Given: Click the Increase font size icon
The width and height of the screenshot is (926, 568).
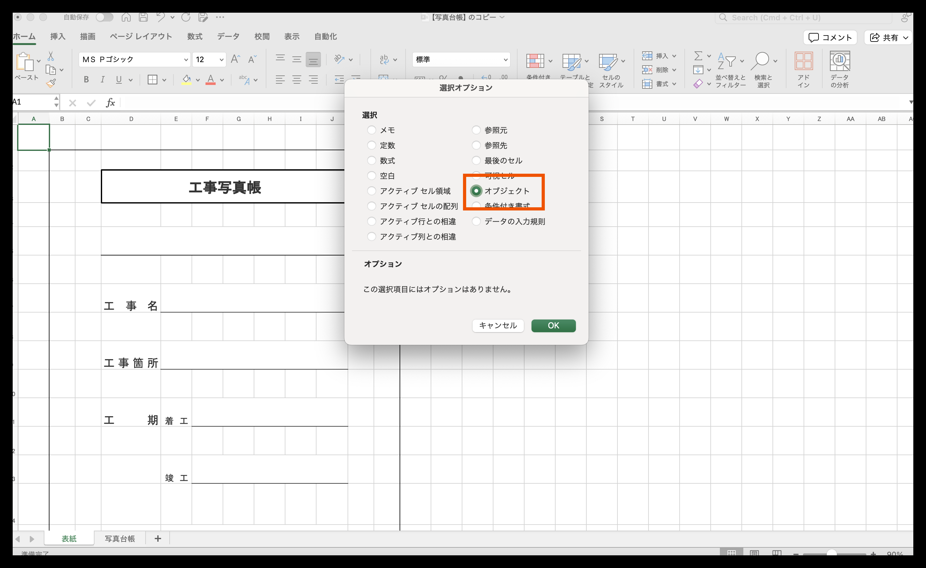Looking at the screenshot, I should 235,59.
